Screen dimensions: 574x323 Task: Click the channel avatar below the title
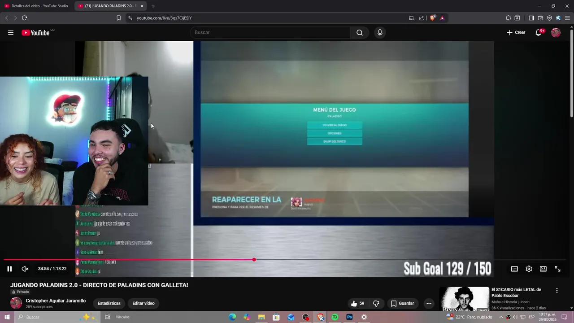click(x=16, y=303)
